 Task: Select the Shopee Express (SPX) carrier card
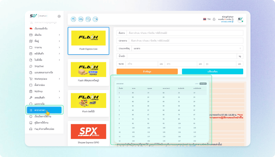point(88,134)
